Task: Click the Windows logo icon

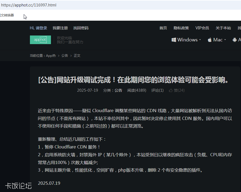Action: 174,40
